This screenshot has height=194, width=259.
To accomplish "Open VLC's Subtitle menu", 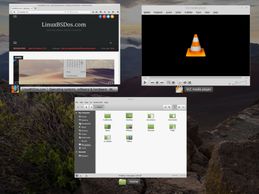I will point(188,12).
